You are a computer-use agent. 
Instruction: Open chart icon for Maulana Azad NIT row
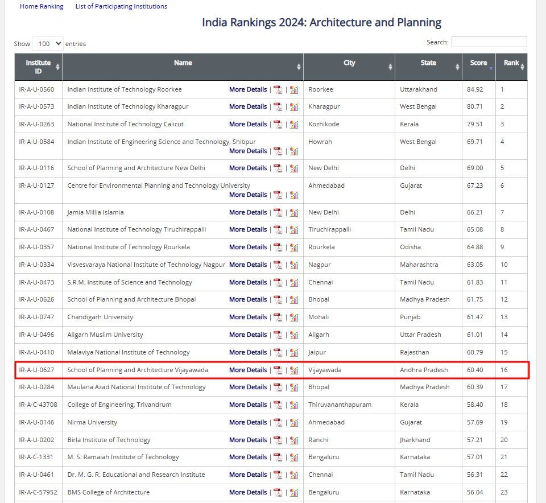[294, 387]
